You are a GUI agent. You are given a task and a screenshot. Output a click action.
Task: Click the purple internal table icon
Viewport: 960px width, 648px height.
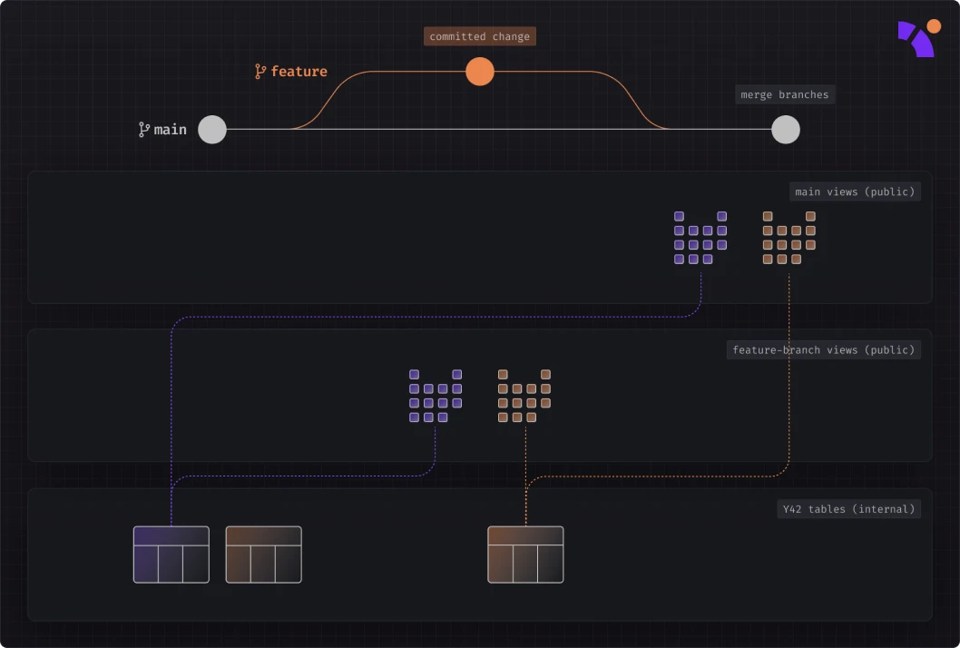(x=171, y=555)
